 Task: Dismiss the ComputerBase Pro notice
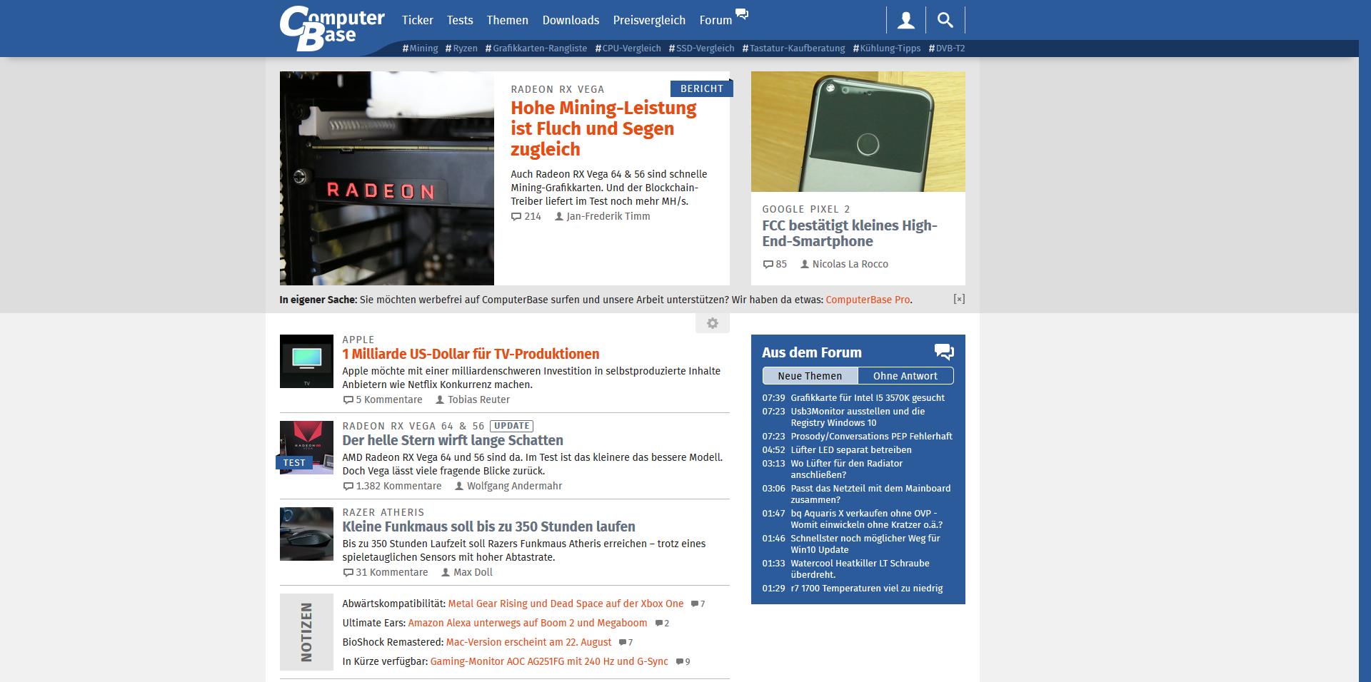959,299
